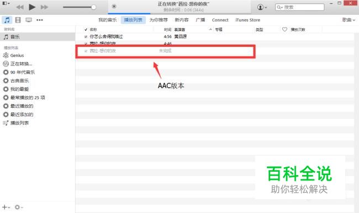The width and height of the screenshot is (359, 213).
Task: Sort by the 播放次数 column header
Action: tap(298, 29)
